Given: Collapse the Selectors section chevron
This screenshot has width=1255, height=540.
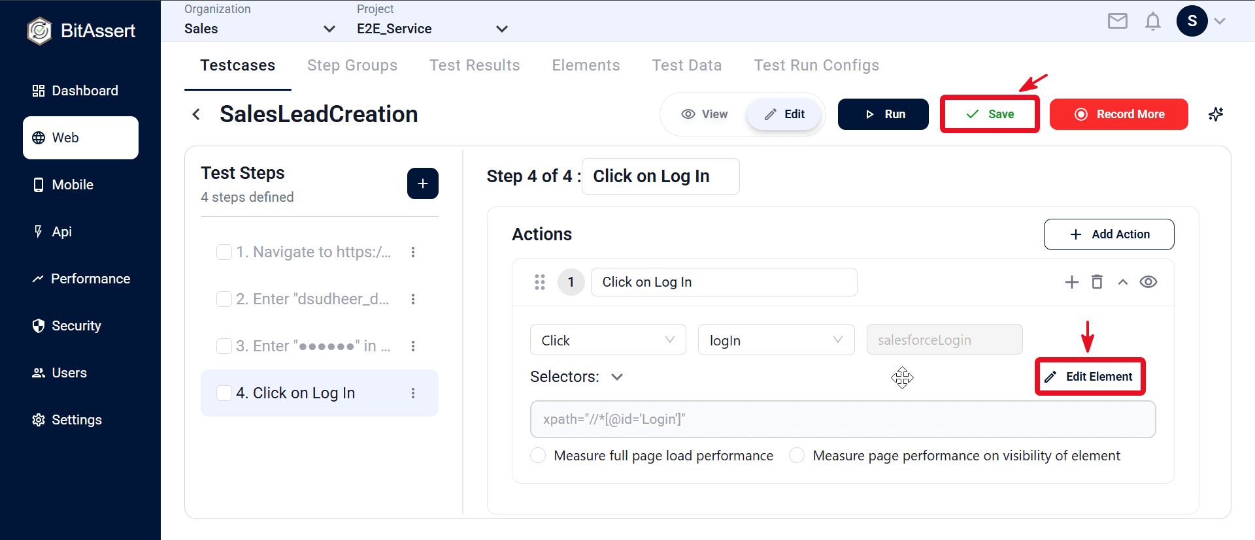Looking at the screenshot, I should [617, 377].
